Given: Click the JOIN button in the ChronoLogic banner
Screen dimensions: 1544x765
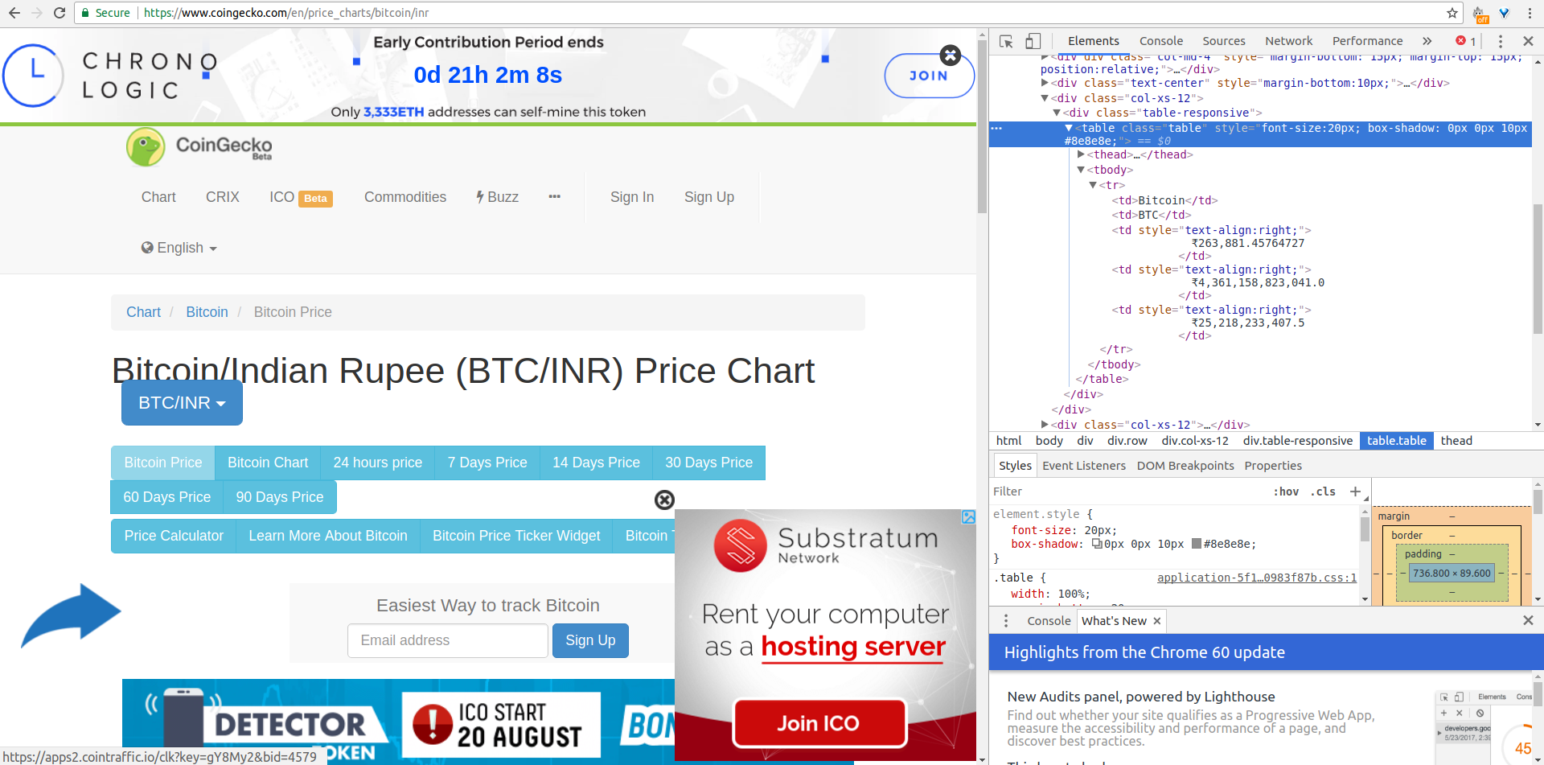Looking at the screenshot, I should [x=929, y=75].
